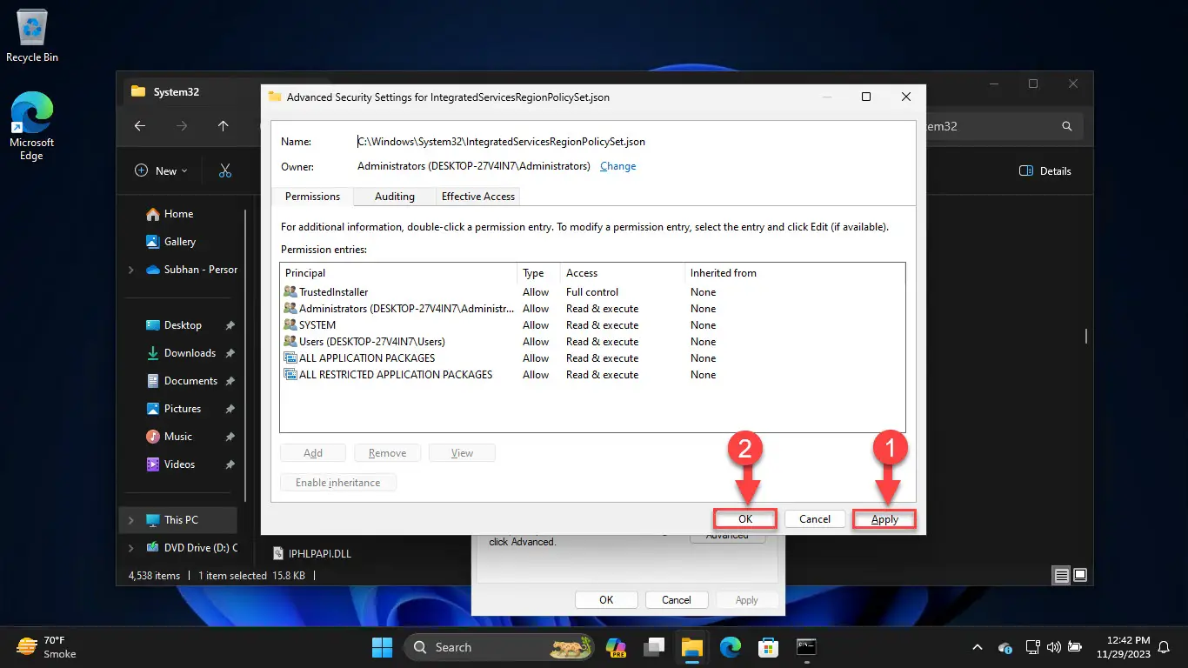Sort entries by the Principal column header
The image size is (1188, 668).
[x=398, y=273]
